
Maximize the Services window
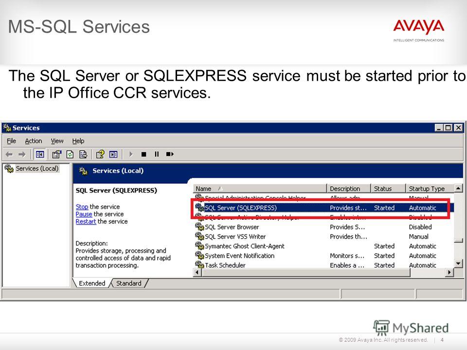tap(448, 128)
